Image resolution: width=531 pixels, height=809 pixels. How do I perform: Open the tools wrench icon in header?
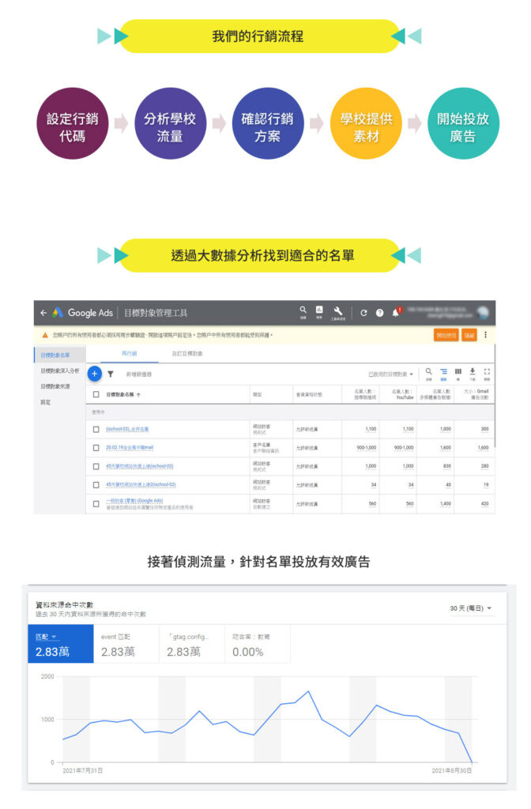point(338,311)
